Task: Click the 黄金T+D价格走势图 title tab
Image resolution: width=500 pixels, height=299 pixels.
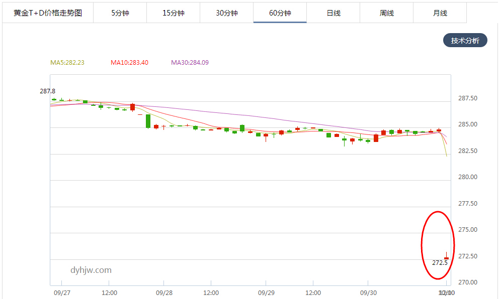Action: point(48,13)
